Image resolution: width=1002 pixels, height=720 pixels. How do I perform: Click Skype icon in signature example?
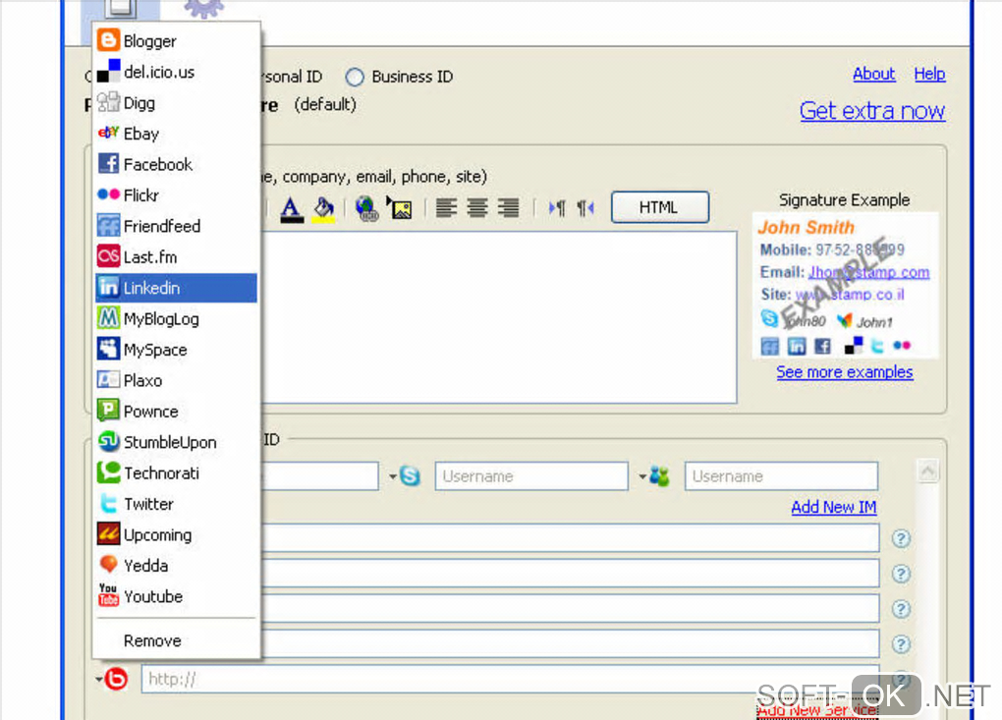pos(769,317)
